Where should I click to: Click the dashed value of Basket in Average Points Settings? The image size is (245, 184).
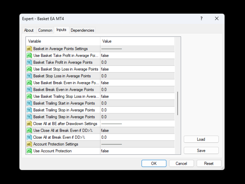click(x=112, y=49)
